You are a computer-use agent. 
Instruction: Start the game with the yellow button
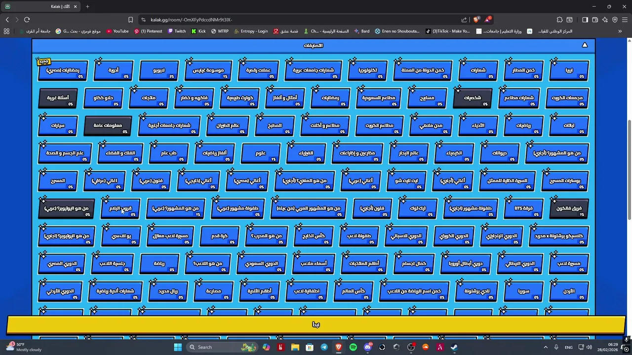(316, 324)
